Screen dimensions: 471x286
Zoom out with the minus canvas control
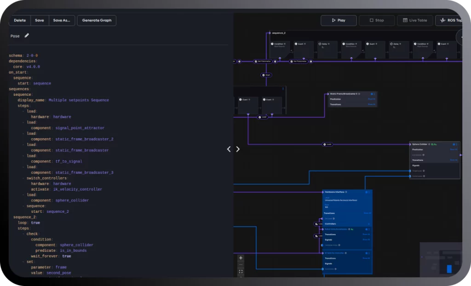(241, 265)
